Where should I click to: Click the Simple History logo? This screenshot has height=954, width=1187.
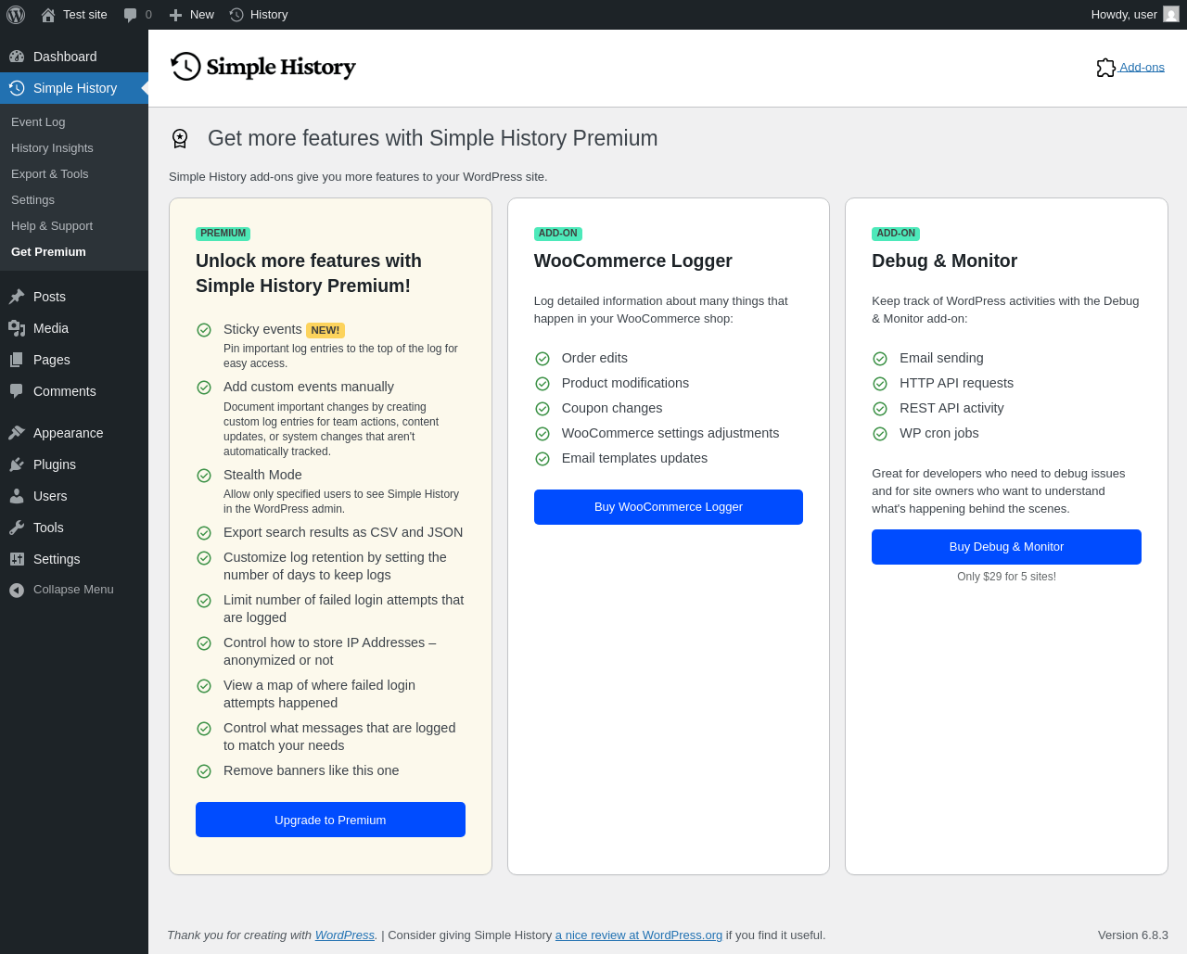[x=263, y=67]
